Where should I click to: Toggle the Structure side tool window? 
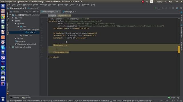point(8,29)
